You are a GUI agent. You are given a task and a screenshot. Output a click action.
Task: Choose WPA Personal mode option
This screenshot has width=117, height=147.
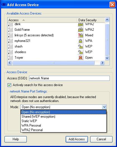pyautogui.click(x=63, y=125)
